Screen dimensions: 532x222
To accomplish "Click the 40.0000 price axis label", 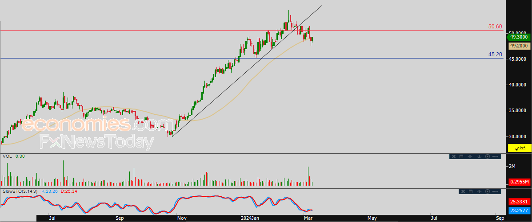I will 518,85.
